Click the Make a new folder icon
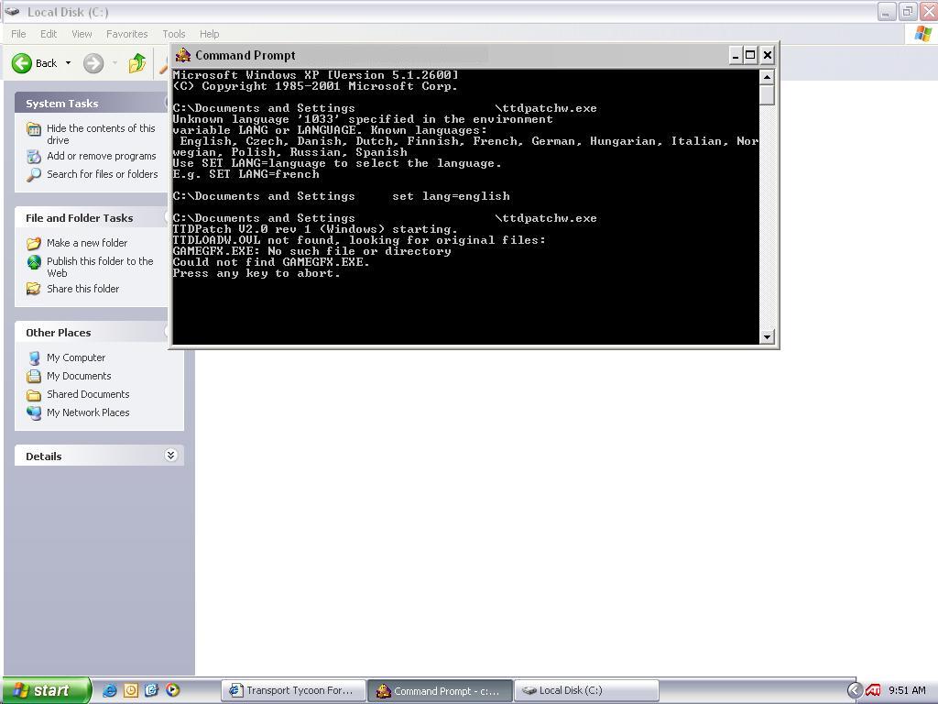Screen dimensions: 938x704 click(34, 243)
